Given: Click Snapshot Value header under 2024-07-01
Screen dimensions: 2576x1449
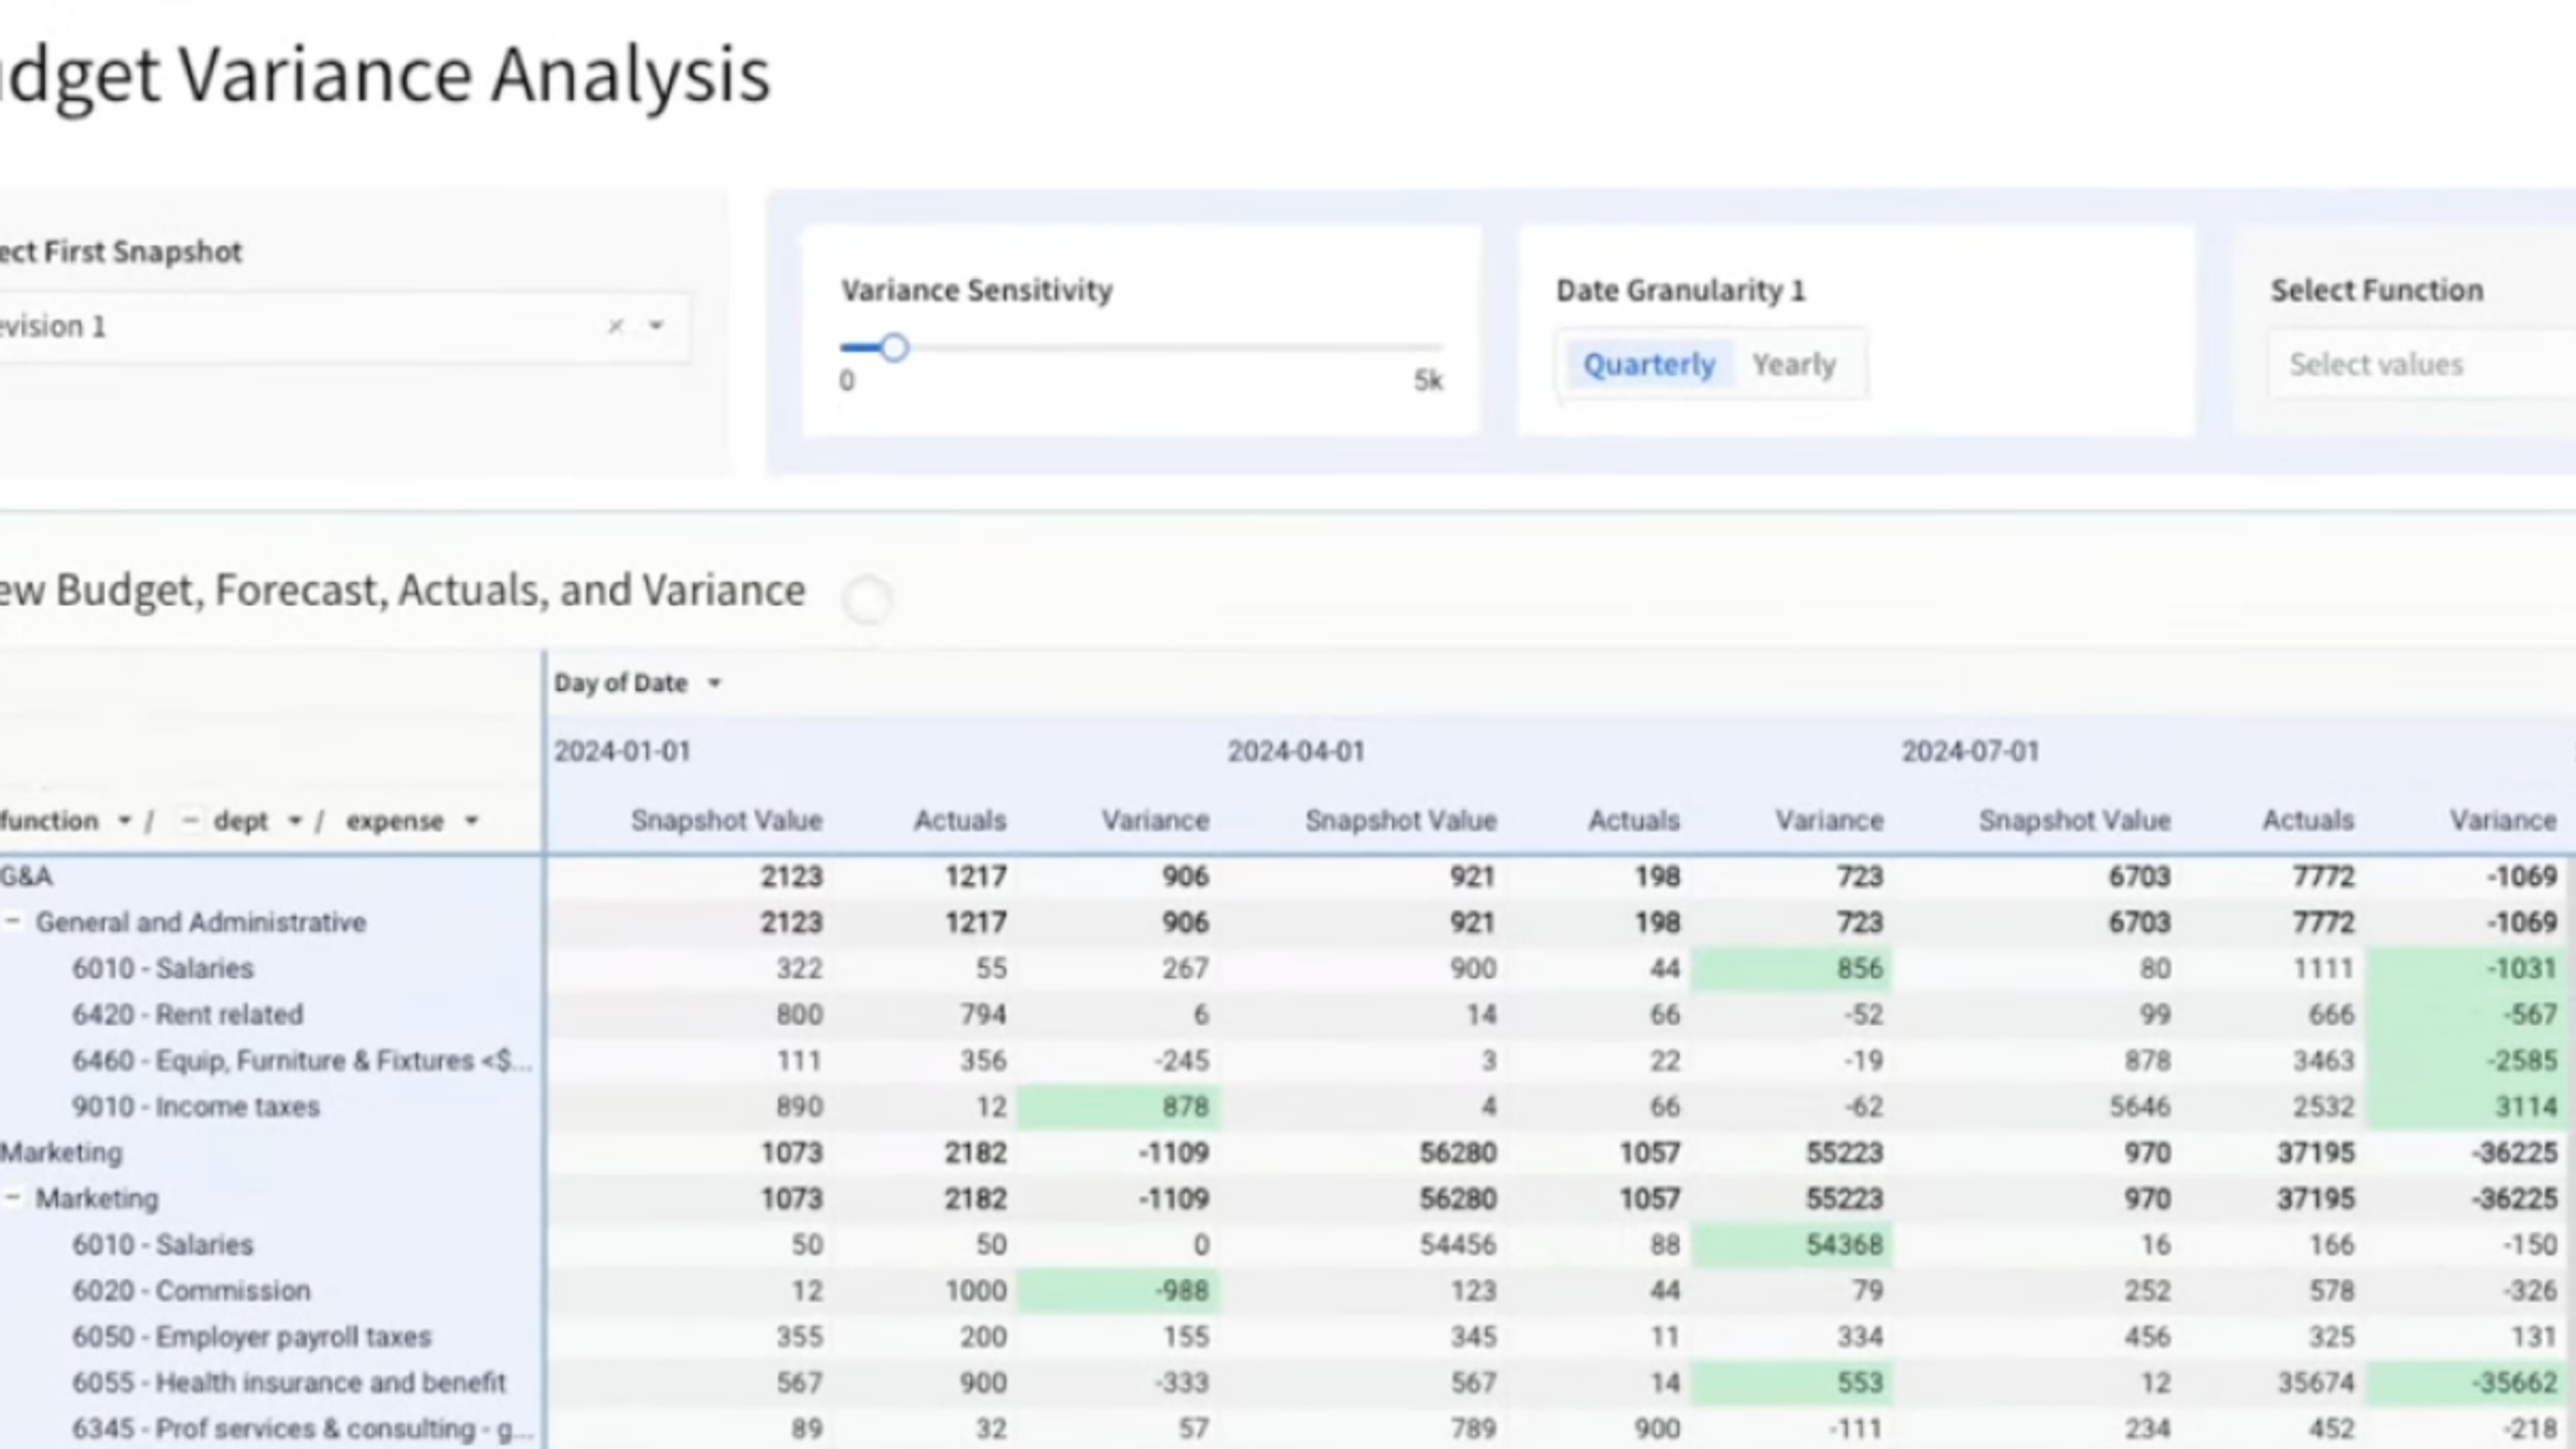Looking at the screenshot, I should coord(2075,821).
